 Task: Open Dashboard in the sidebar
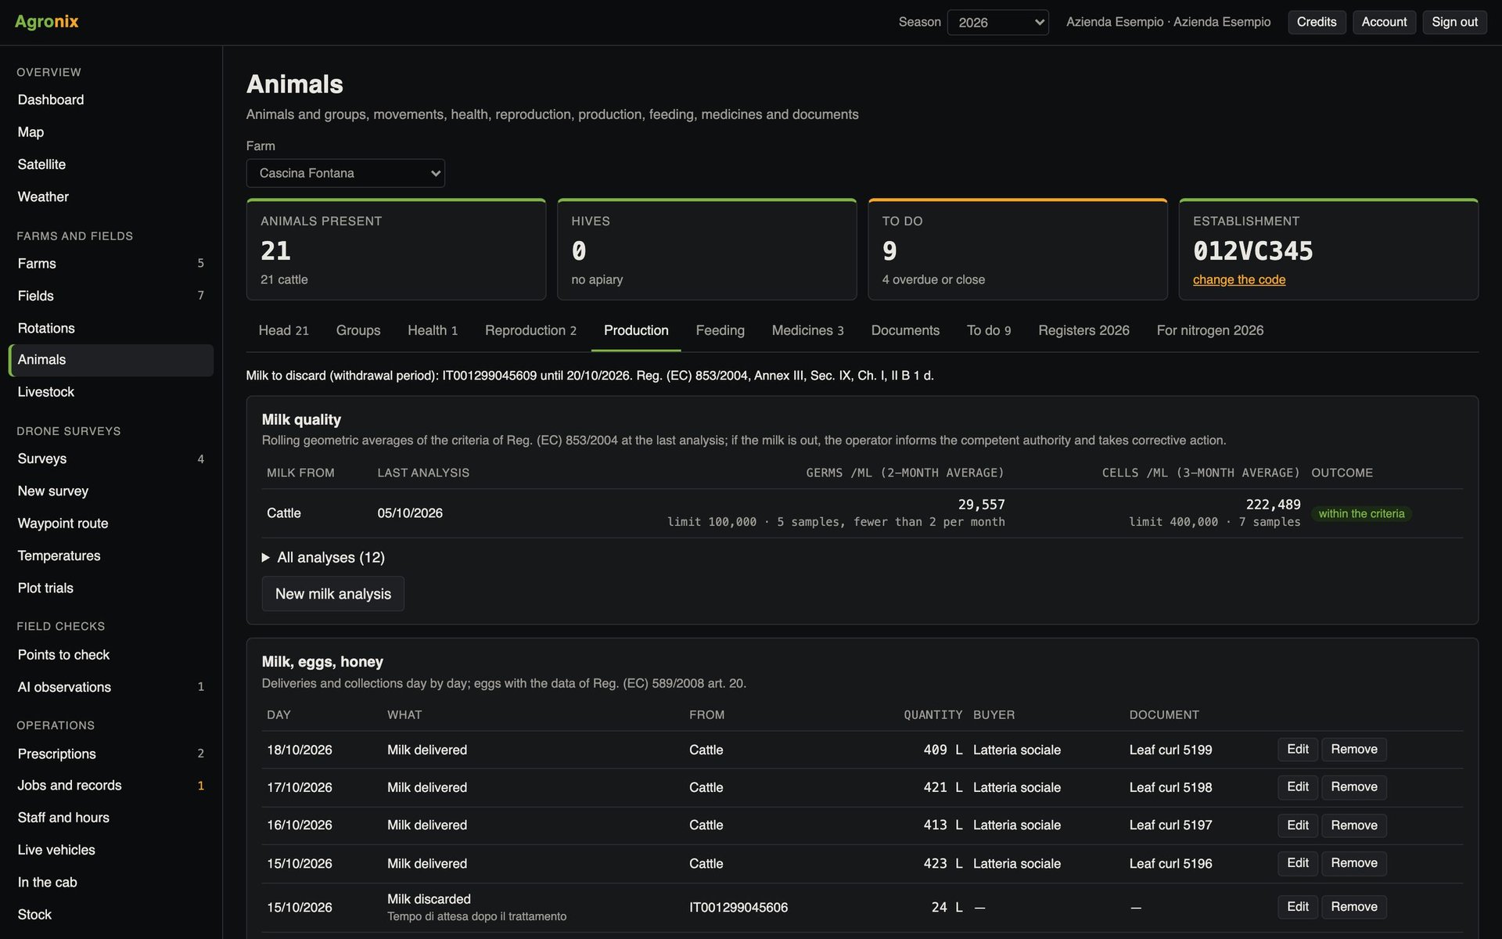110,100
